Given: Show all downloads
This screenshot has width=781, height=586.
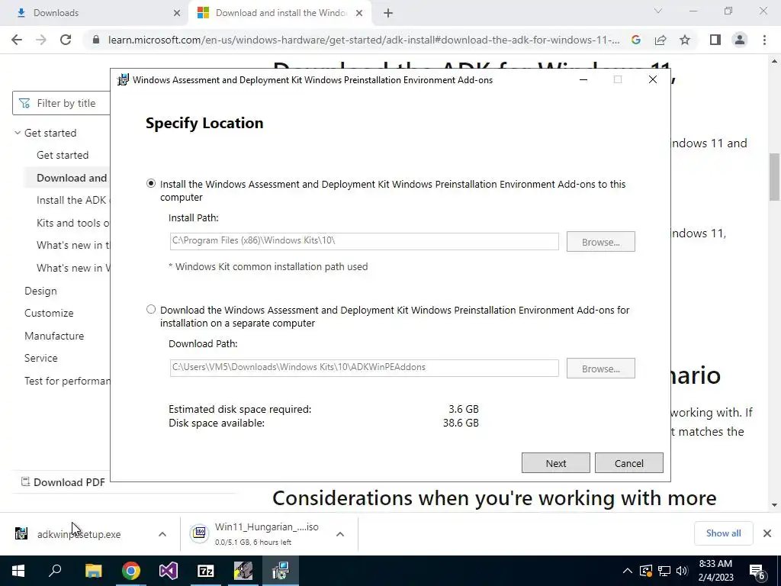Looking at the screenshot, I should coord(723,533).
